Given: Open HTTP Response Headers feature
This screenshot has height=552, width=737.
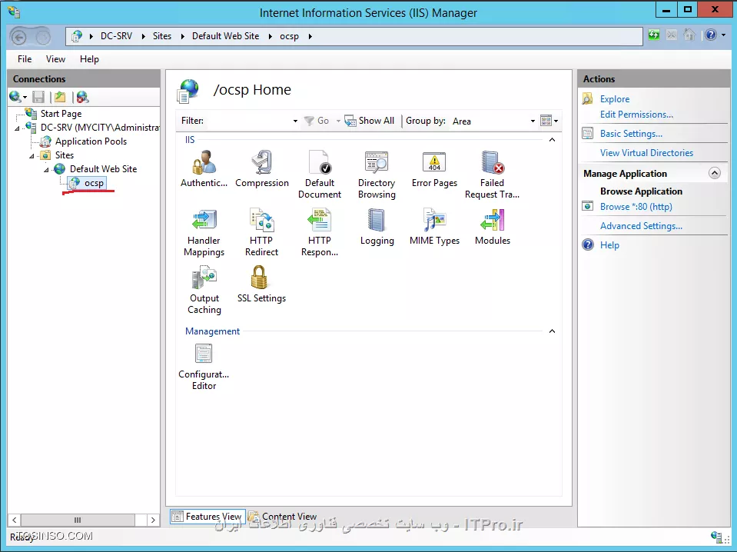Looking at the screenshot, I should point(320,232).
